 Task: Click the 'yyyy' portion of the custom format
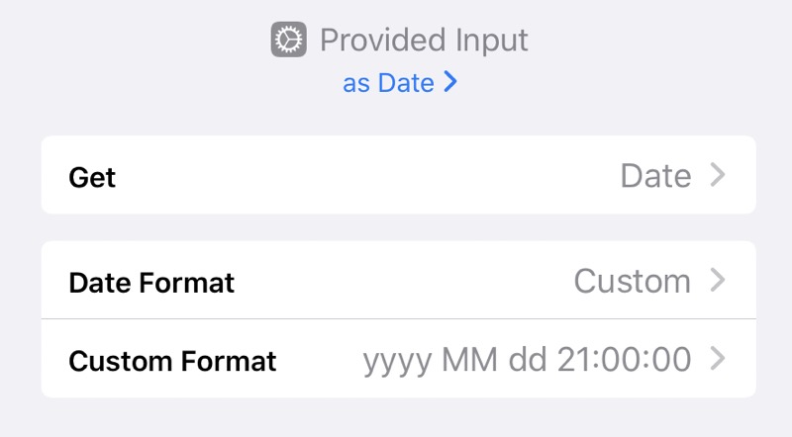398,362
